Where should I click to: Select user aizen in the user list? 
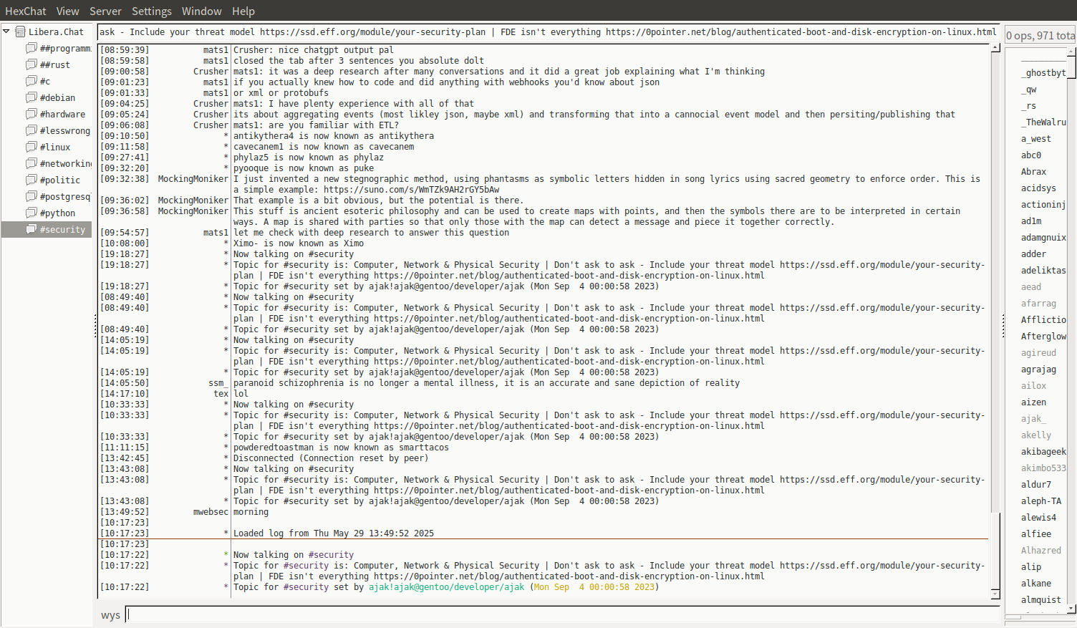click(x=1034, y=402)
